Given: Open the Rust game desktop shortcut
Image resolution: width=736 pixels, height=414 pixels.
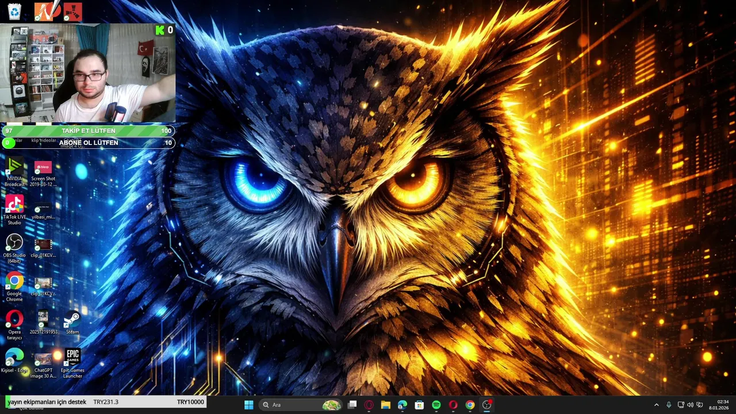Looking at the screenshot, I should pyautogui.click(x=73, y=11).
